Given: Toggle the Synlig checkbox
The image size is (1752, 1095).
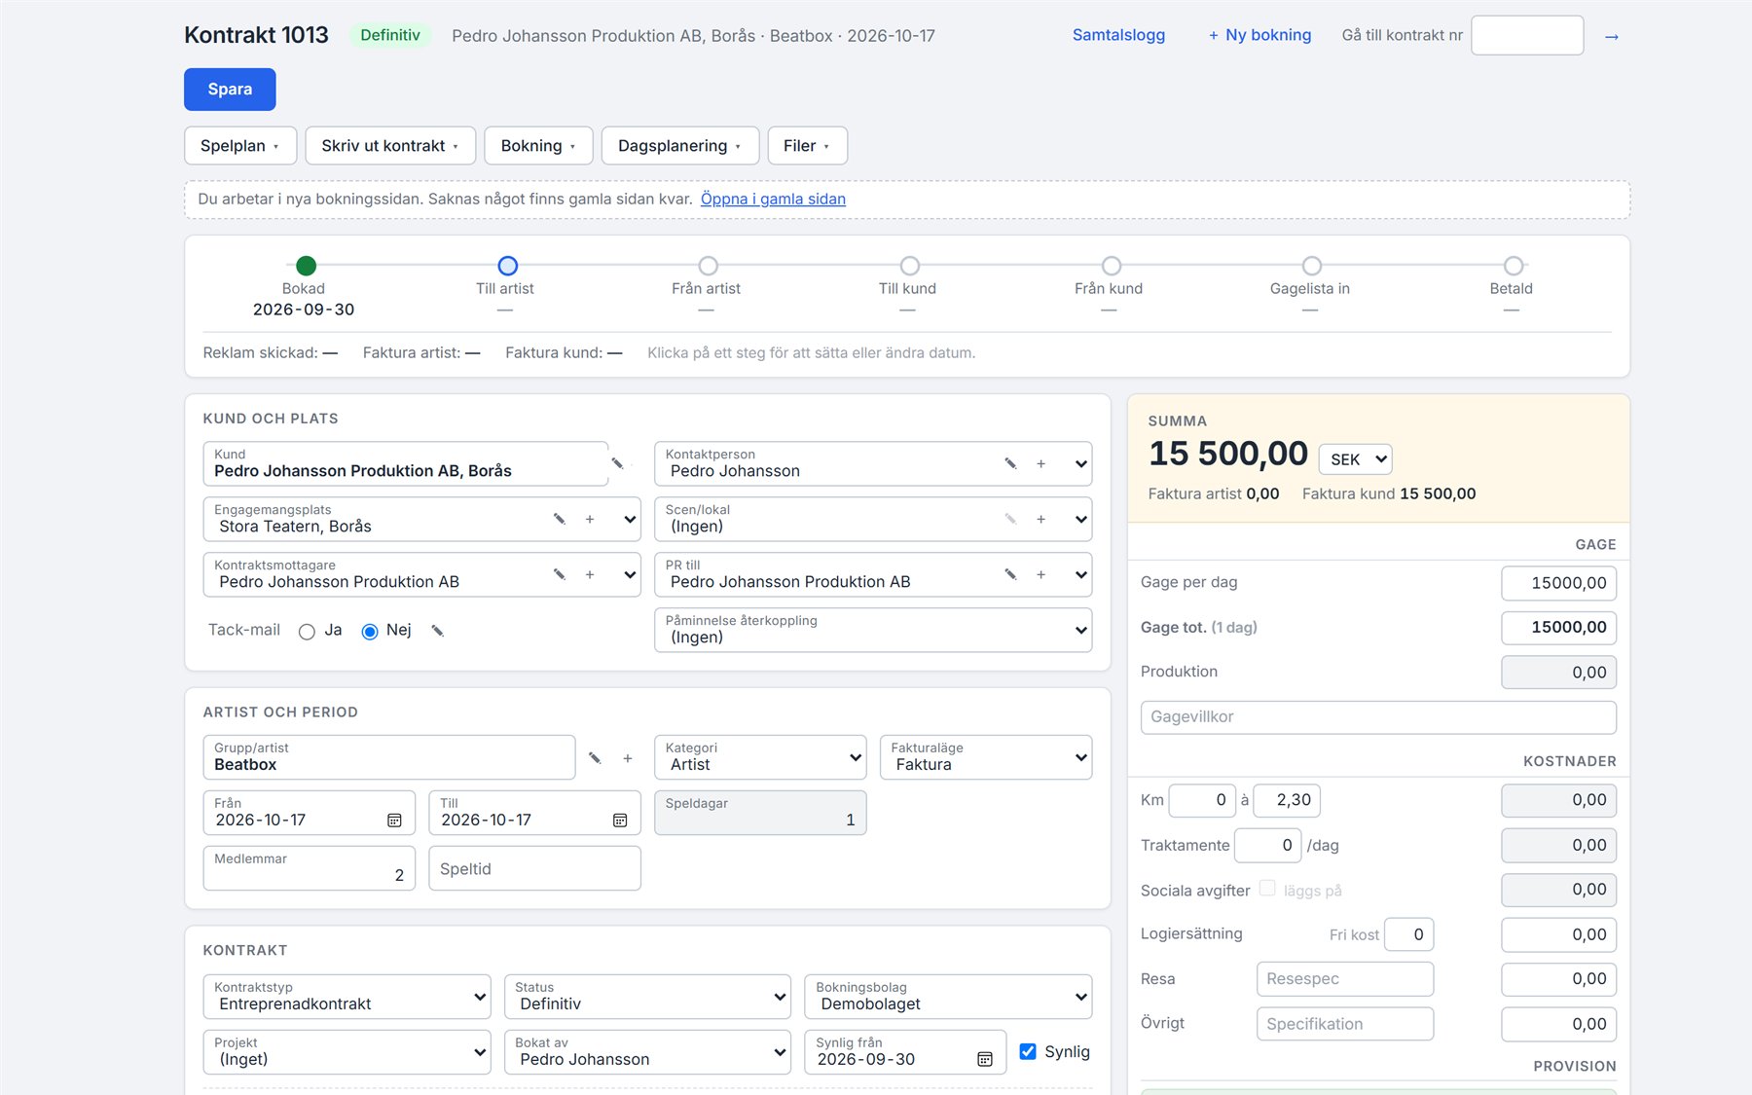Looking at the screenshot, I should [1028, 1051].
